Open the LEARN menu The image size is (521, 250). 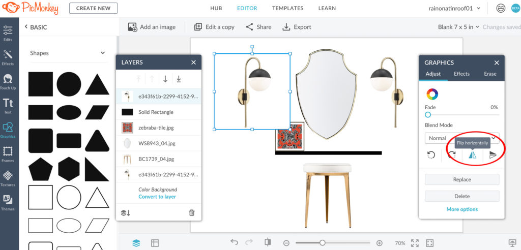(327, 8)
